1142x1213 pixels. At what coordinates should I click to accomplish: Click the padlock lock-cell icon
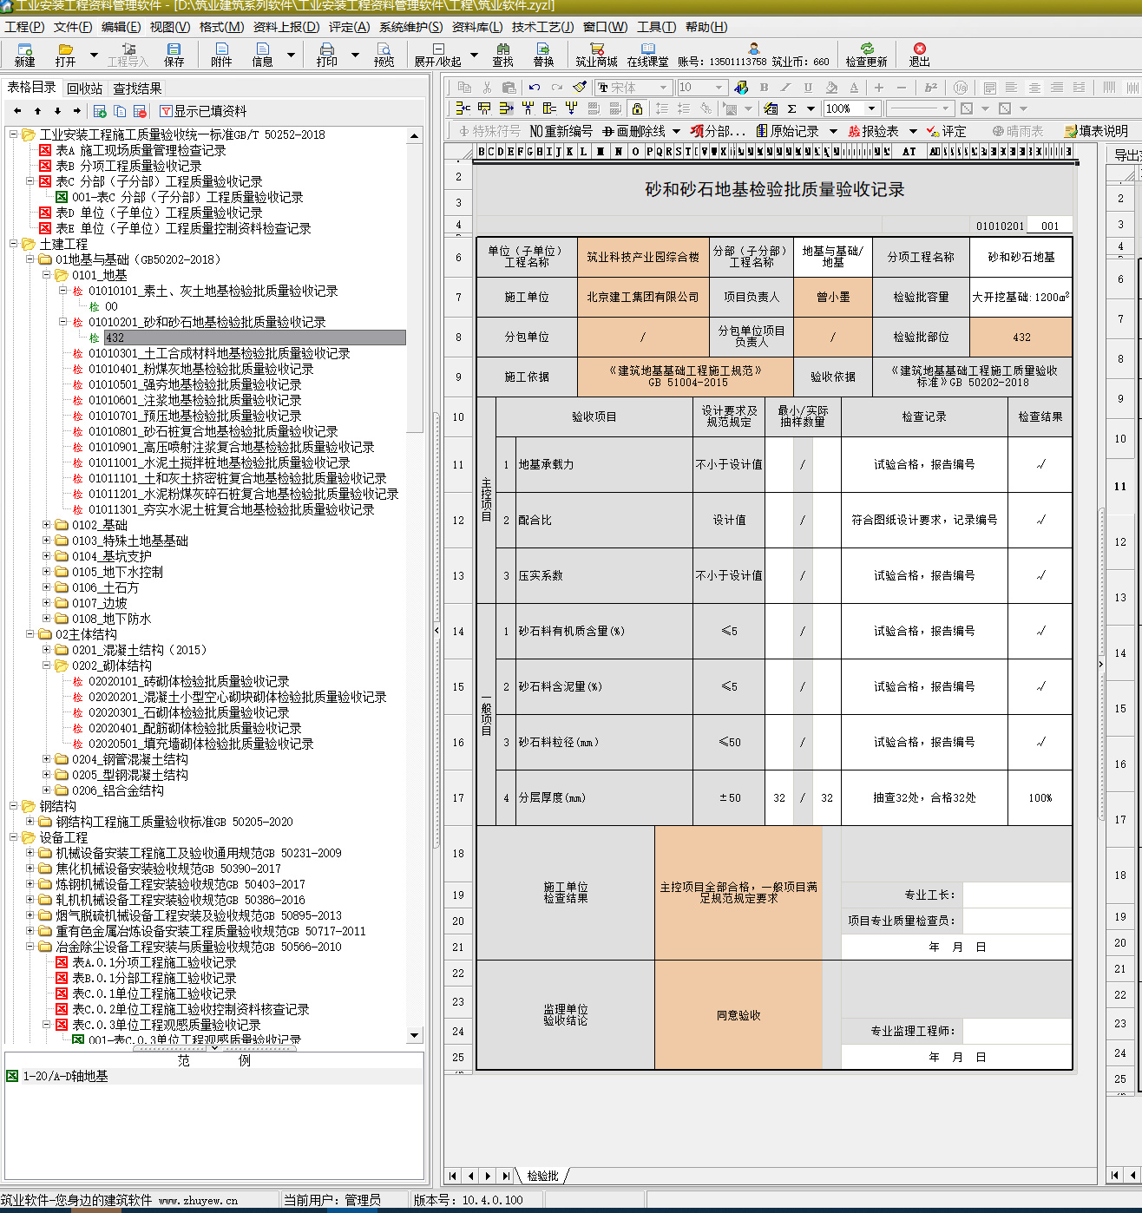click(637, 108)
